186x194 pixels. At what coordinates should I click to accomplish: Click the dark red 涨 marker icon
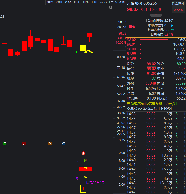pyautogui.click(x=24, y=143)
